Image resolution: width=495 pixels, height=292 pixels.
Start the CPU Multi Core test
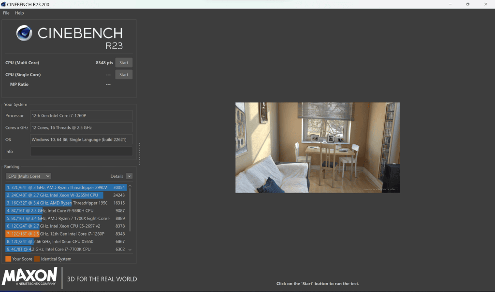[124, 63]
